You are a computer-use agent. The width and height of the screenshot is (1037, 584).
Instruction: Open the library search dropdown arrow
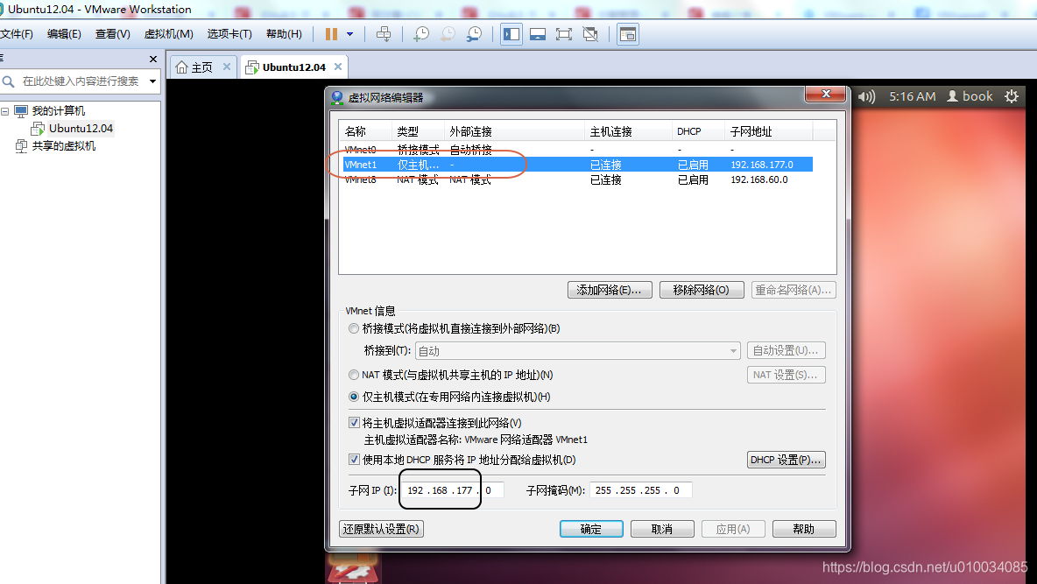click(152, 81)
